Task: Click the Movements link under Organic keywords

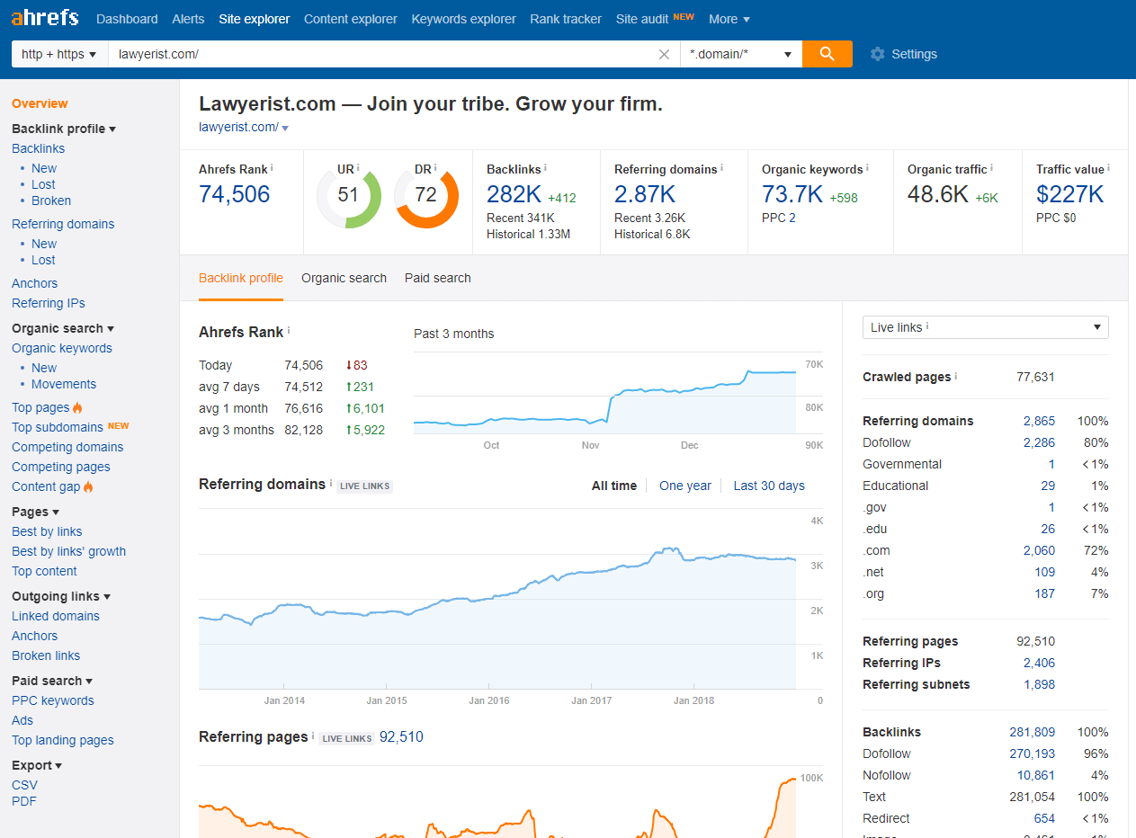Action: 64,384
